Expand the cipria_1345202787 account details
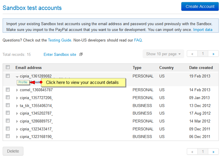The width and height of the screenshot is (222, 164). click(17, 113)
